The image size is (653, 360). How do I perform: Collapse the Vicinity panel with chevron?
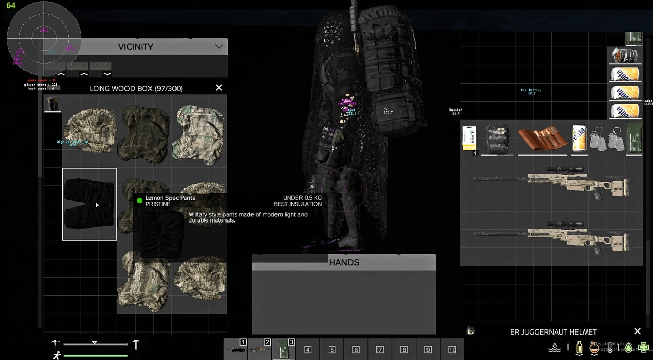point(219,47)
